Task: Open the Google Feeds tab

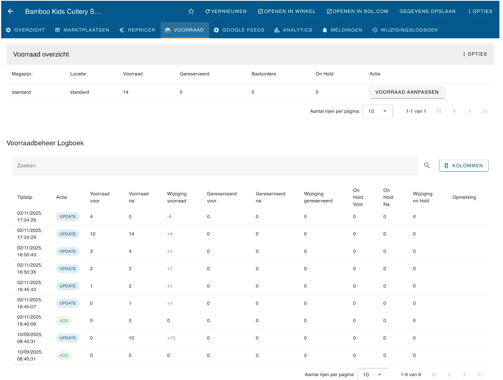Action: tap(239, 30)
